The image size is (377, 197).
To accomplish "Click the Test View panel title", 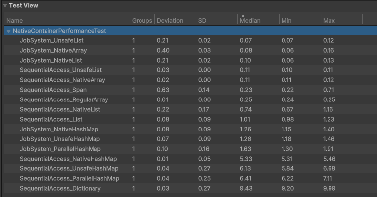I will 23,6.
